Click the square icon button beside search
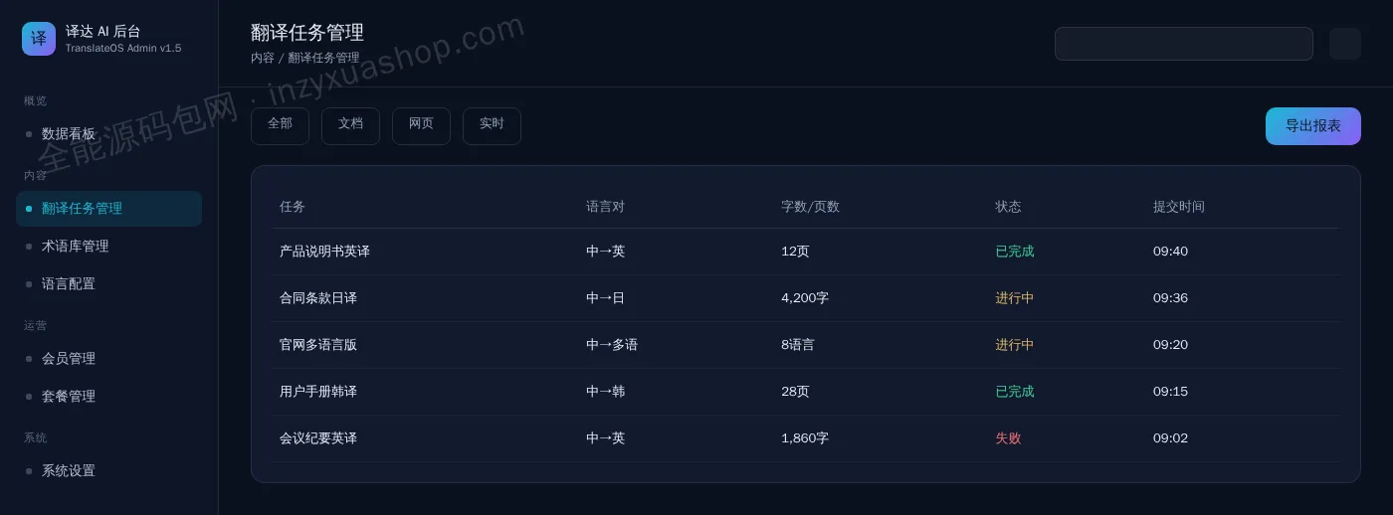Screen dimensions: 1393x515 (1345, 44)
